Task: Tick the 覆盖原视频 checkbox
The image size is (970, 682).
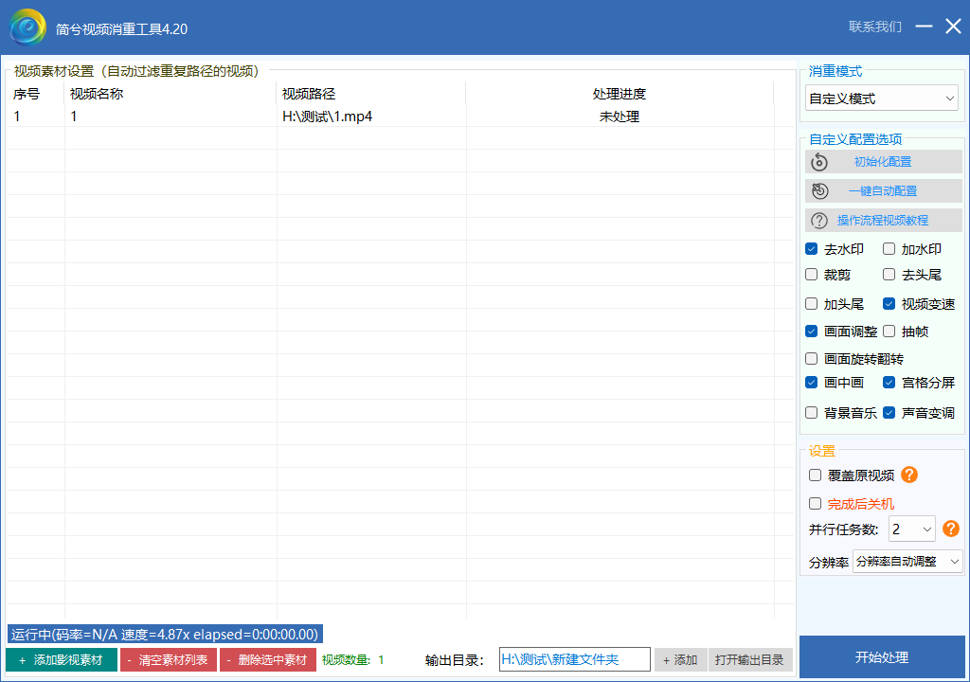Action: [x=816, y=476]
